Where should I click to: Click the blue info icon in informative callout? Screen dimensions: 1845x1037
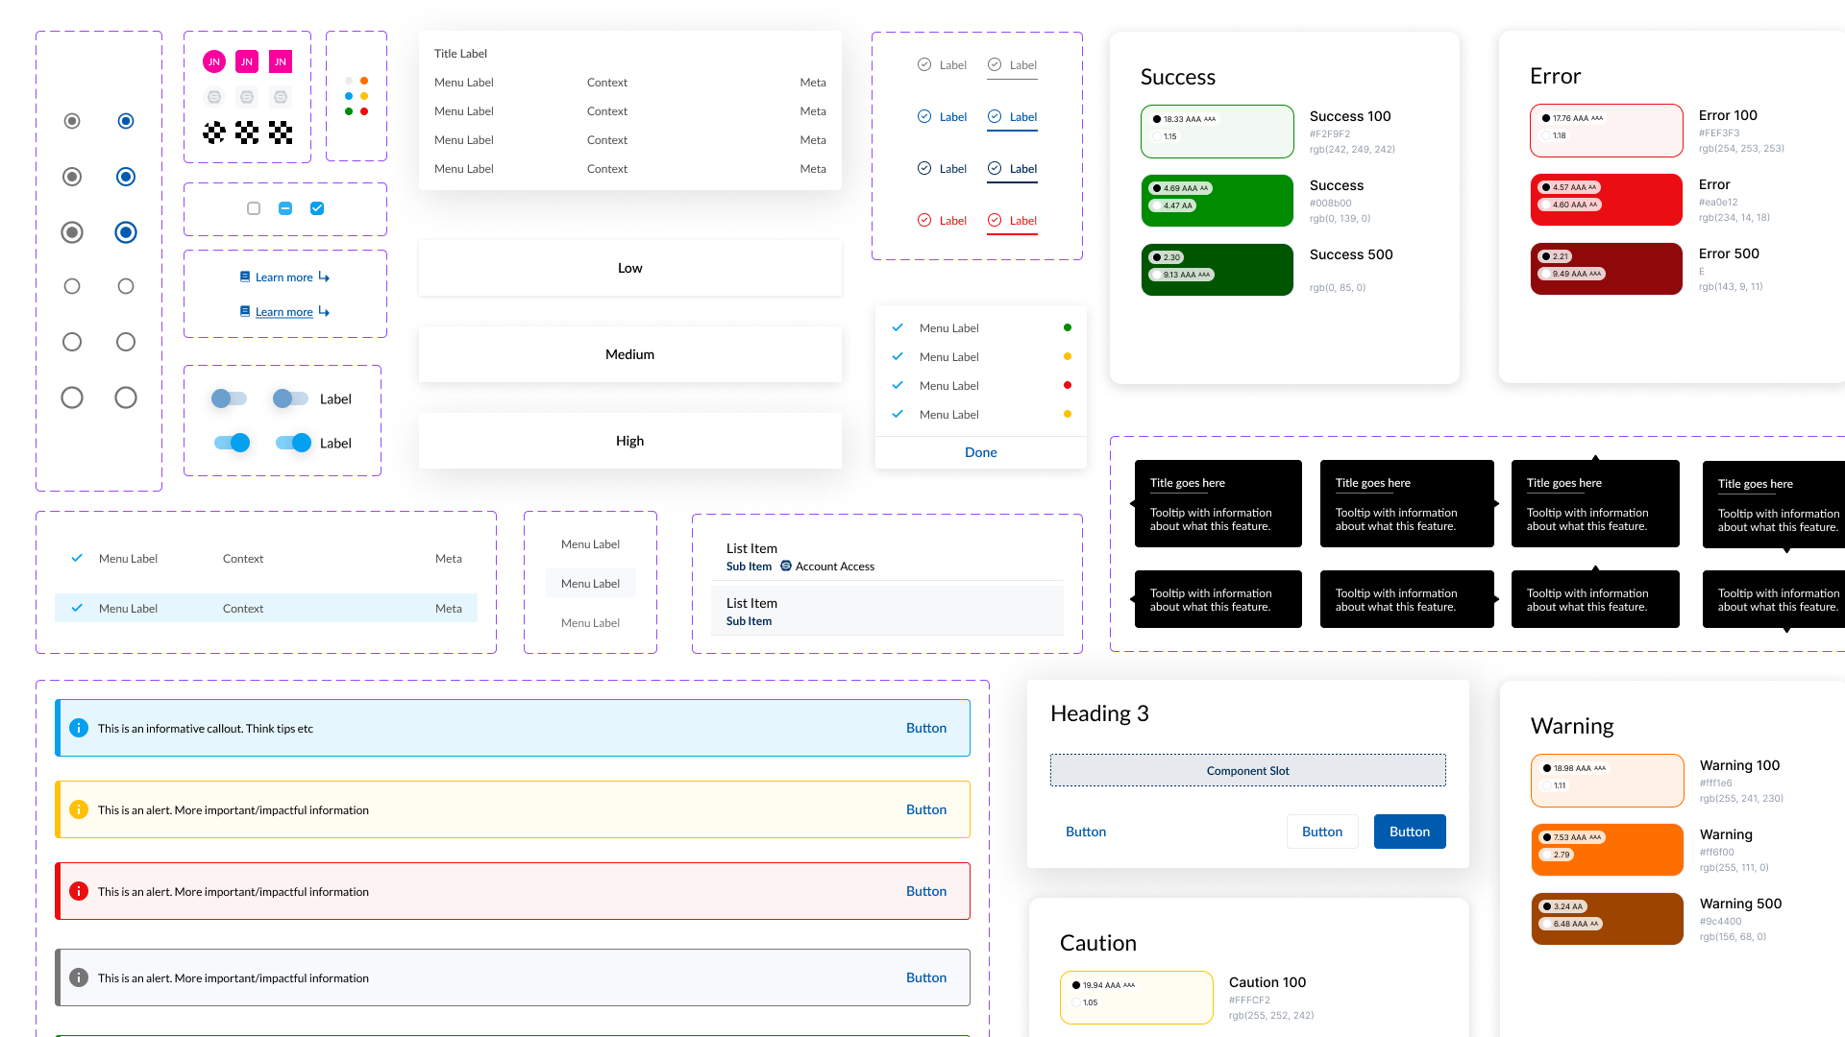[79, 728]
